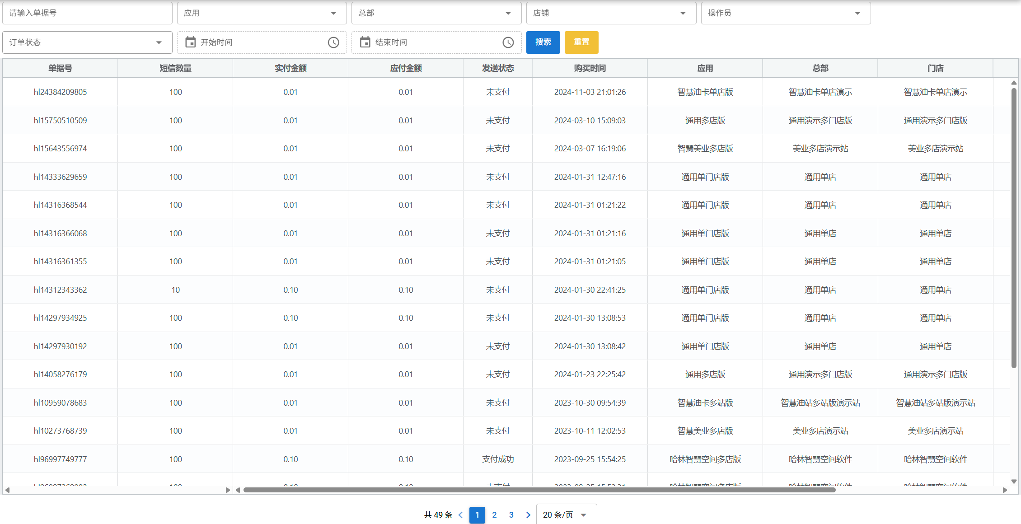The width and height of the screenshot is (1021, 524).
Task: Select order hl14312343362
Action: point(60,290)
